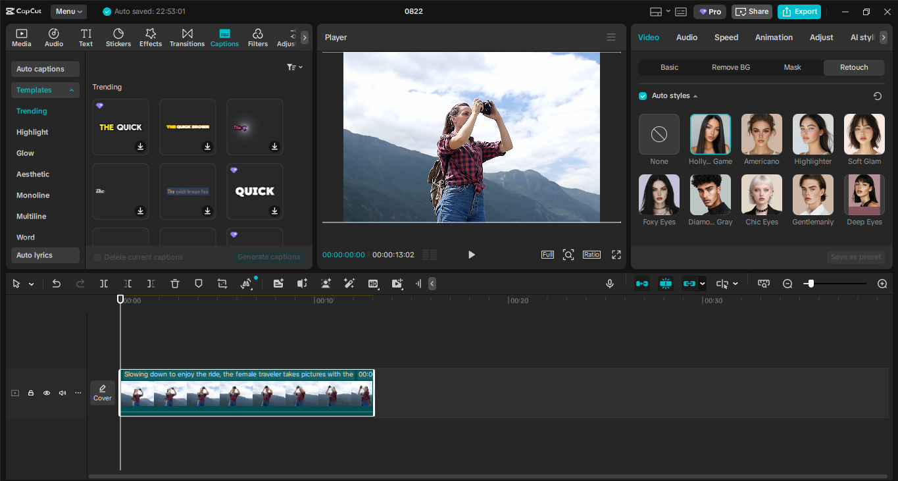Click the Transitions icon
This screenshot has height=481, width=898.
coord(187,37)
